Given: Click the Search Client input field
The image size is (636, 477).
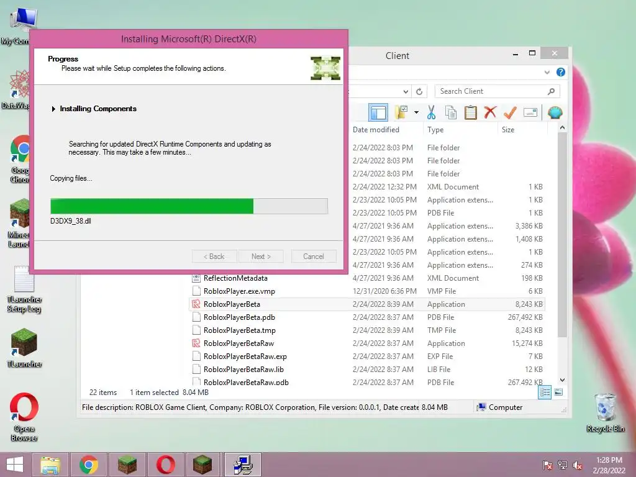Looking at the screenshot, I should coord(497,91).
